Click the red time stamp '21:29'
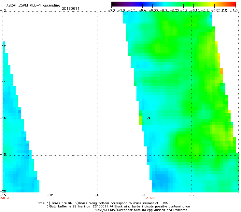 pyautogui.click(x=150, y=198)
